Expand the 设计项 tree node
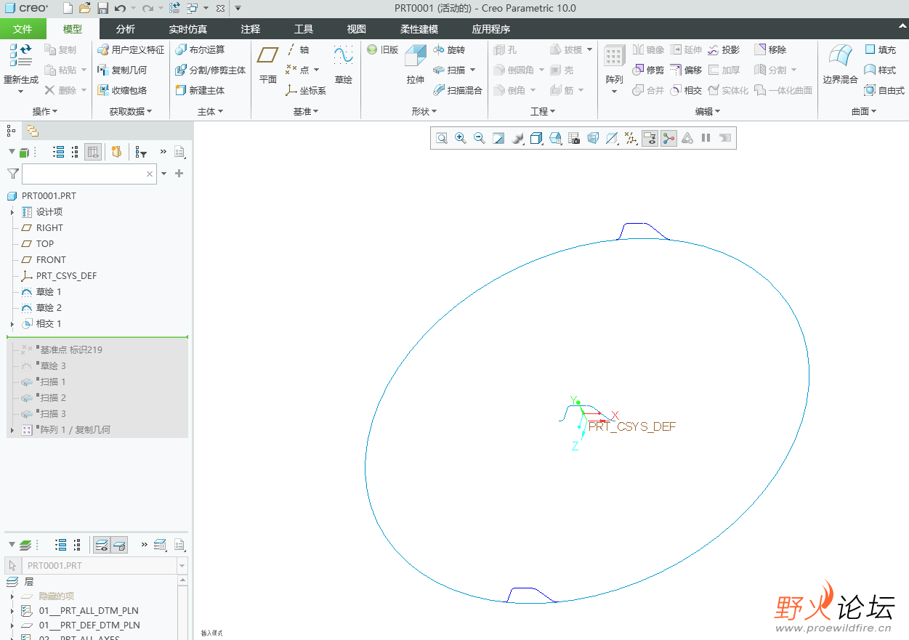Viewport: 909px width, 640px height. [12, 212]
